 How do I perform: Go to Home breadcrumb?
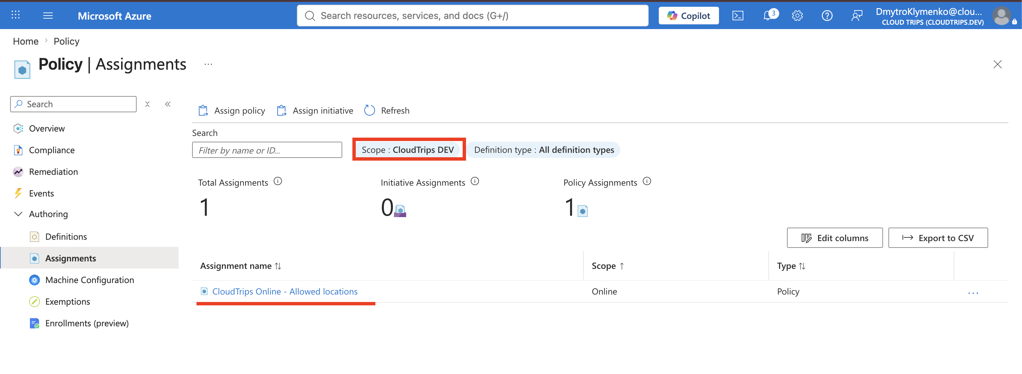[x=26, y=41]
